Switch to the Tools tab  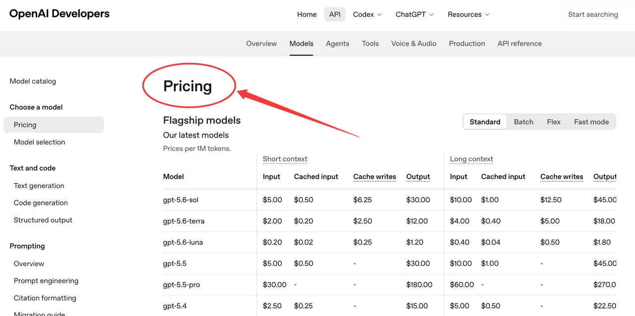click(x=370, y=44)
